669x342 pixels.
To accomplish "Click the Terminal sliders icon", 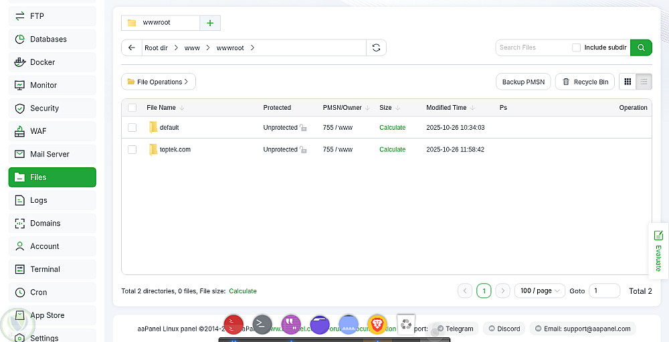I will click(19, 270).
